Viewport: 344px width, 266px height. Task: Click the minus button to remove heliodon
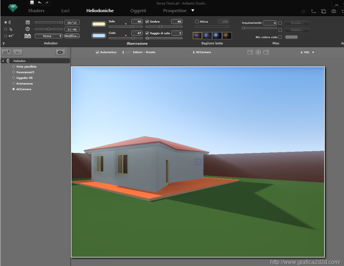pos(18,52)
